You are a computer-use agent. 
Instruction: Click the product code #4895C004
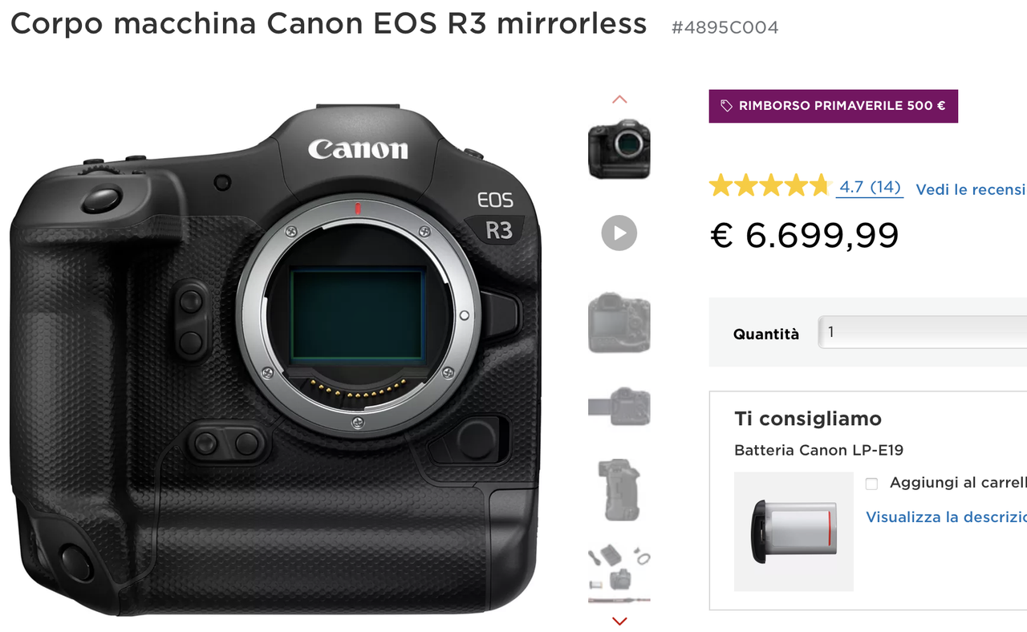tap(725, 27)
